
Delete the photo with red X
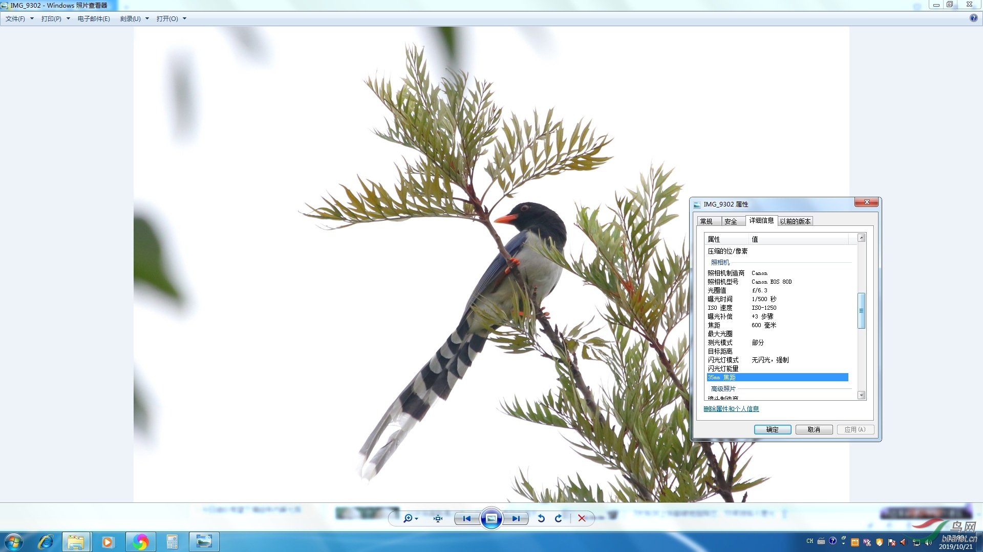582,518
